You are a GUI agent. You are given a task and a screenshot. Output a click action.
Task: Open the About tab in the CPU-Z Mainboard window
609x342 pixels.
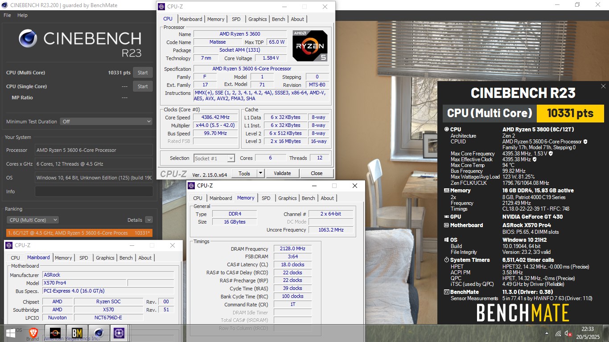coord(145,258)
